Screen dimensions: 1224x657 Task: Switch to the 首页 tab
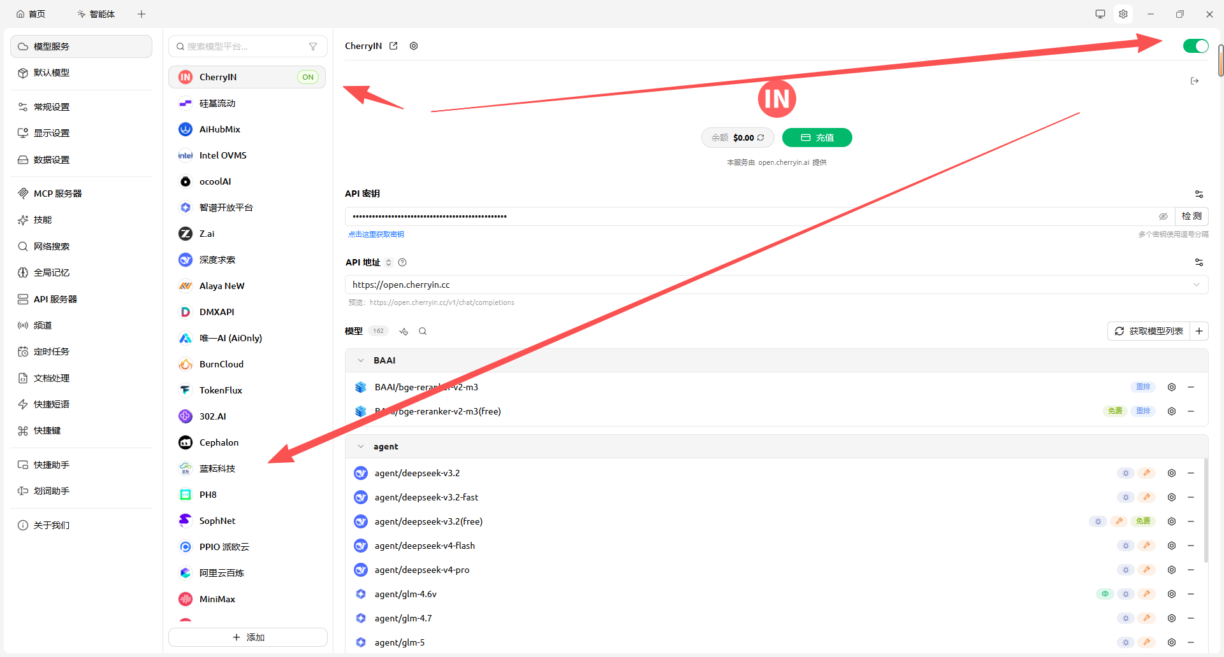[31, 14]
